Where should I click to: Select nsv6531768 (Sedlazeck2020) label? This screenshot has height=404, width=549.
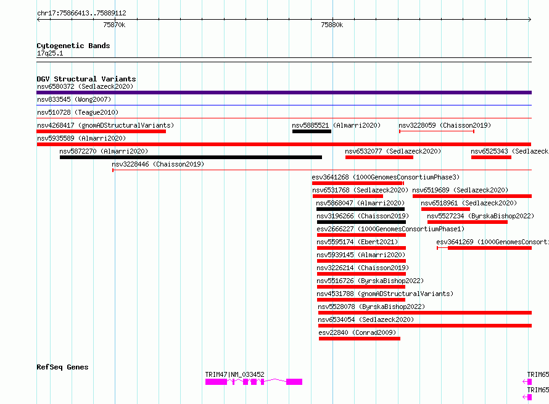tap(360, 190)
